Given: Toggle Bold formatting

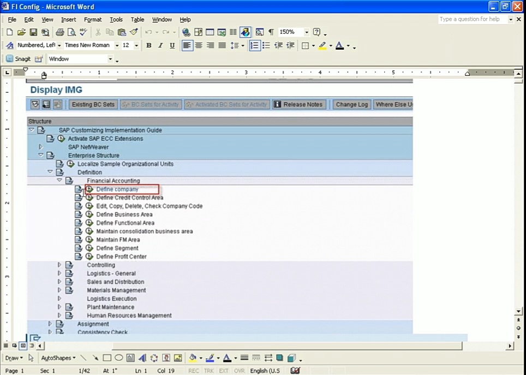Looking at the screenshot, I should [149, 45].
